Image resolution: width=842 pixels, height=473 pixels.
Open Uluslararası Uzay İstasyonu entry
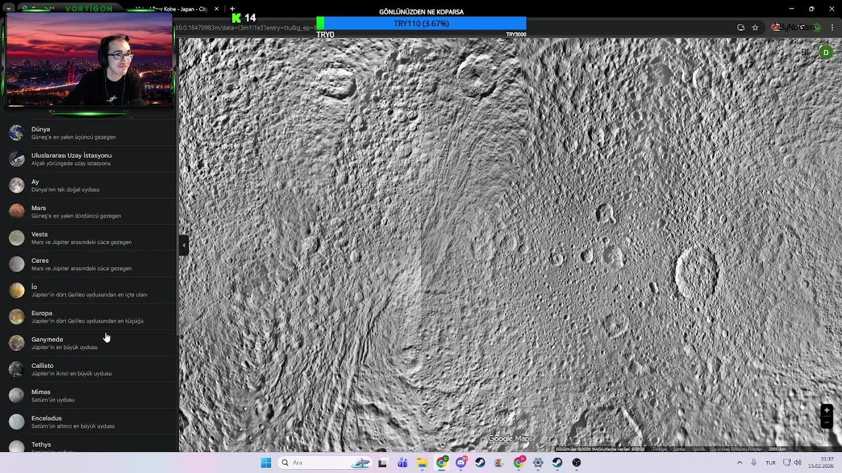pos(89,159)
